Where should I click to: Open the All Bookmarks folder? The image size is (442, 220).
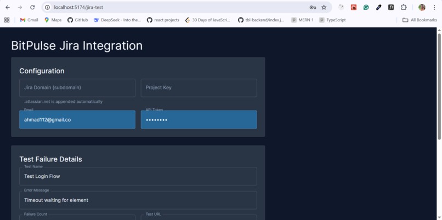(x=420, y=20)
